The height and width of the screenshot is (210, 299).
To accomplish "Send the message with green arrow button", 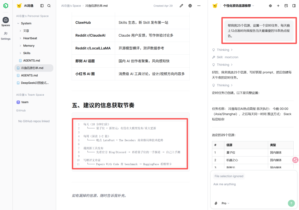I will [291, 203].
